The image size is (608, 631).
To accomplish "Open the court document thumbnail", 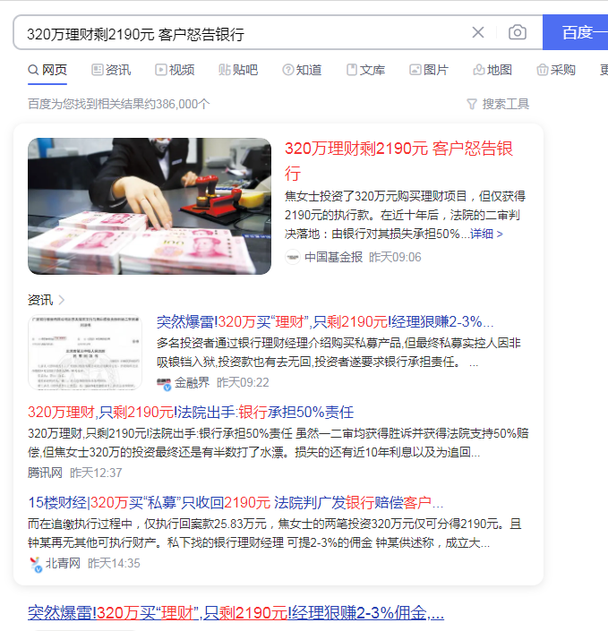I will coord(85,353).
